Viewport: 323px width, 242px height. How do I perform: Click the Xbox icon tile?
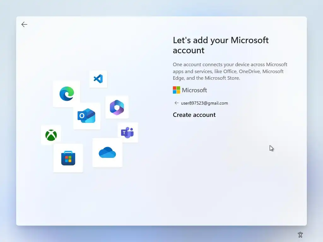click(51, 135)
